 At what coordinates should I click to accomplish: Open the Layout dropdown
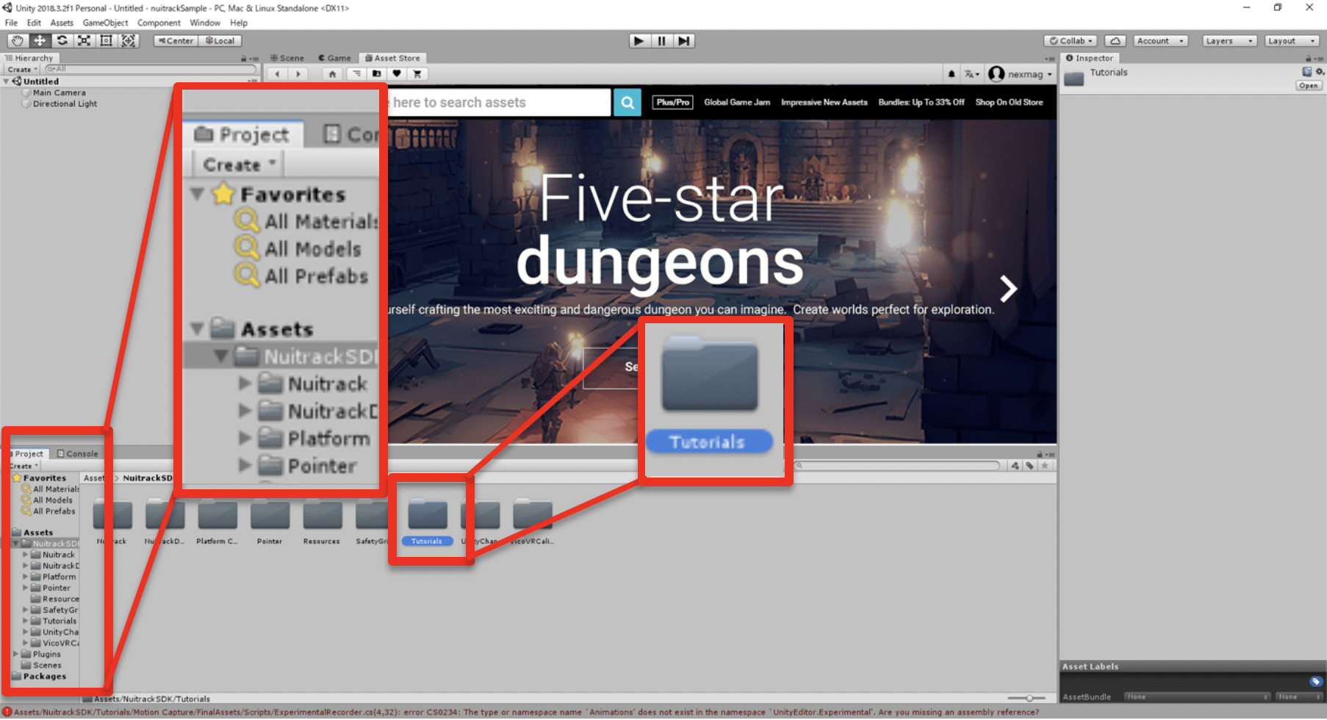pyautogui.click(x=1292, y=40)
